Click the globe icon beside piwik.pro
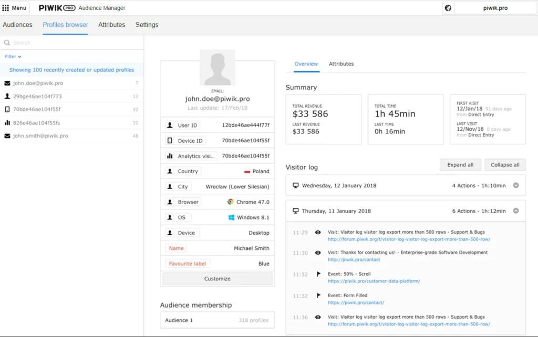 (448, 8)
